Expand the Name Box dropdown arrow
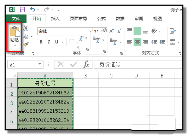188x135 pixels. (x=40, y=64)
